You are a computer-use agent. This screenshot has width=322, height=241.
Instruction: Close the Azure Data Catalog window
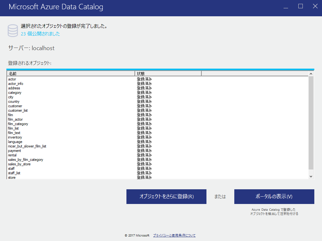click(315, 6)
